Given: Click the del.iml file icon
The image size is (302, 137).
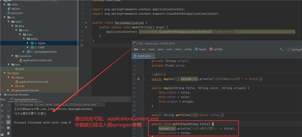Looking at the screenshot, I should 9,9.
